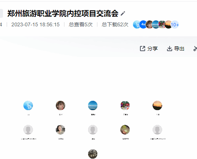Select the scissors clip icon at right edge

click(195, 49)
